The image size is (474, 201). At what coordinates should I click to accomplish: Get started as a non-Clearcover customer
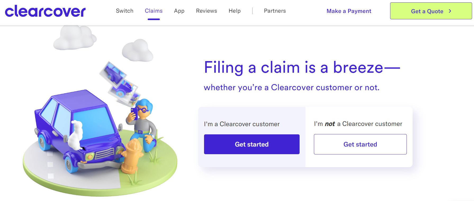[360, 144]
